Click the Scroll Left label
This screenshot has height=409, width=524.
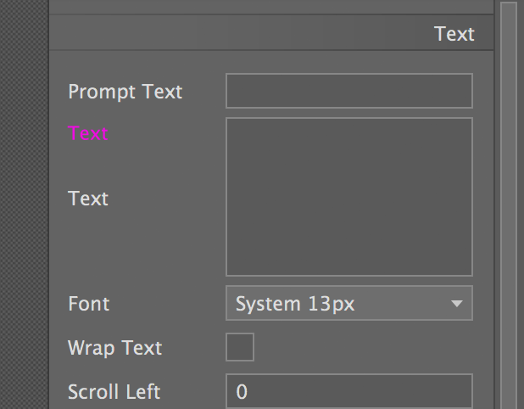(114, 392)
